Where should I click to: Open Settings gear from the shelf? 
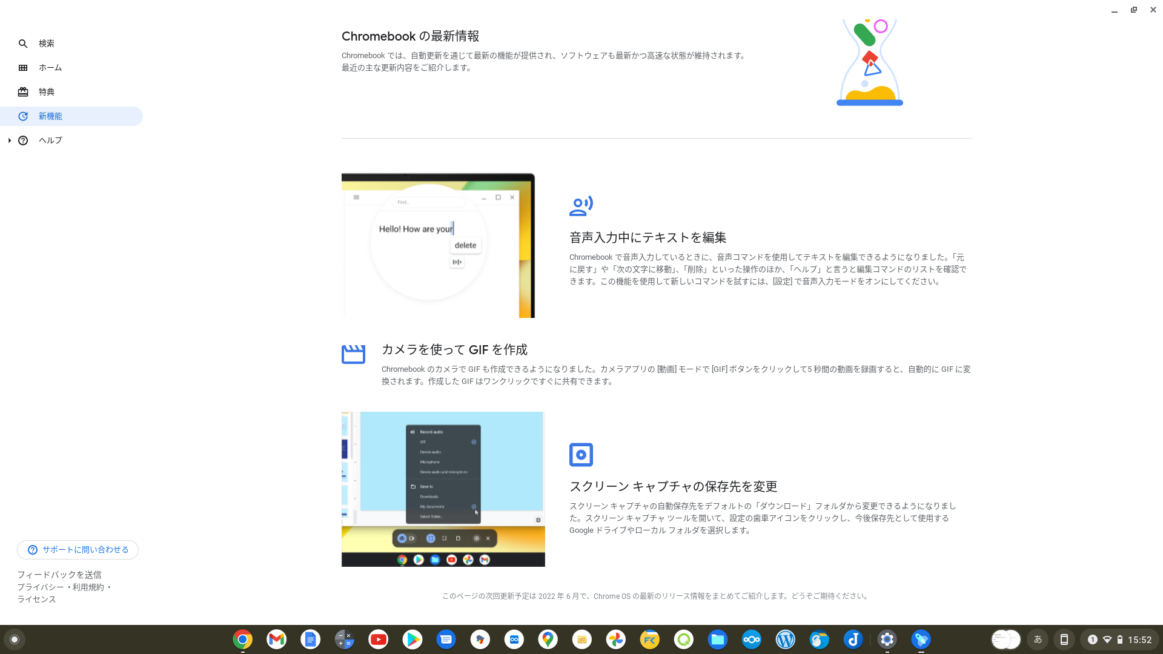click(x=887, y=639)
